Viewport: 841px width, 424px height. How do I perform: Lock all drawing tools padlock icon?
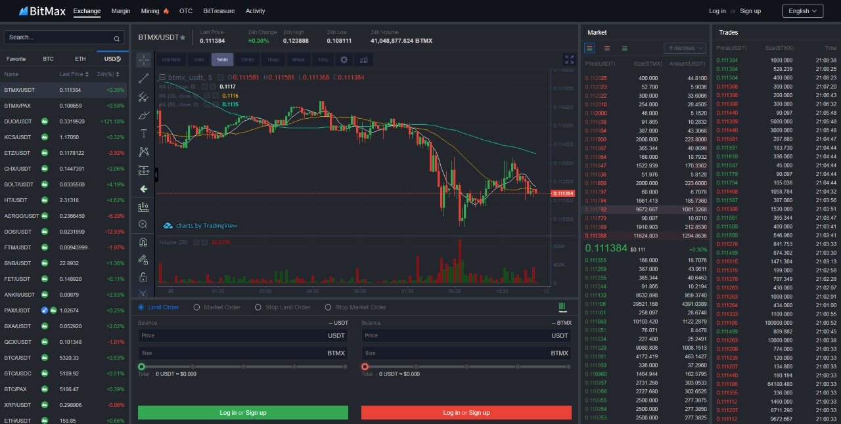tap(144, 277)
